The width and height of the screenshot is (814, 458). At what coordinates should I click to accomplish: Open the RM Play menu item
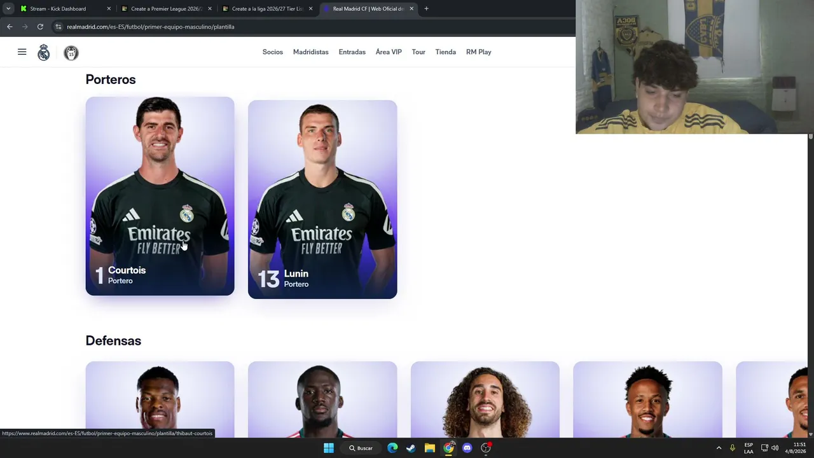click(479, 52)
